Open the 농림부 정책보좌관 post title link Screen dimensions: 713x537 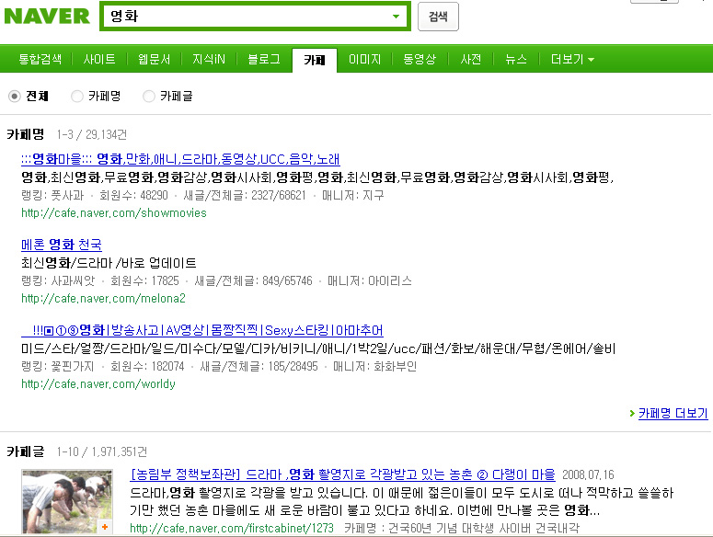click(x=342, y=474)
